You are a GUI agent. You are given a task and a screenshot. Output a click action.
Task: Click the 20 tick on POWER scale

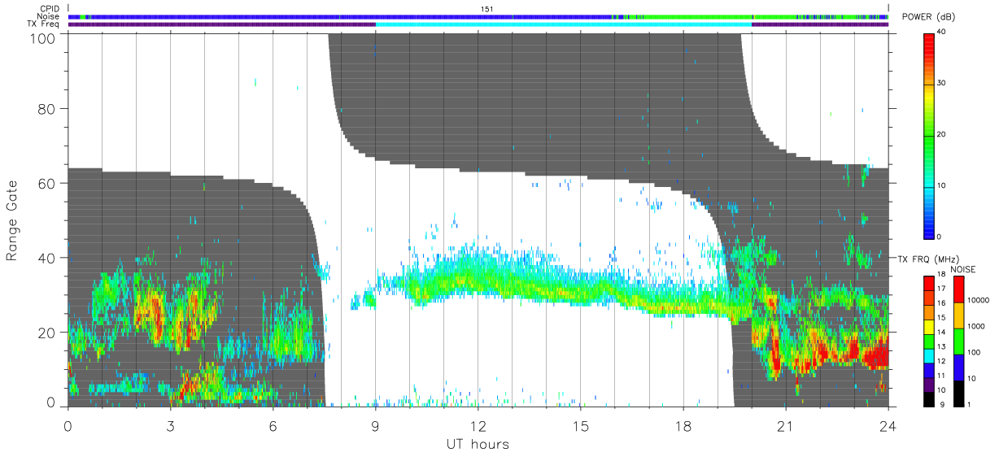943,134
